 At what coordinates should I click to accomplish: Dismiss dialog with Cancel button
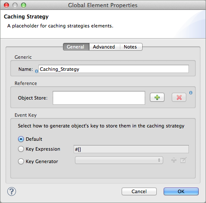(139, 191)
